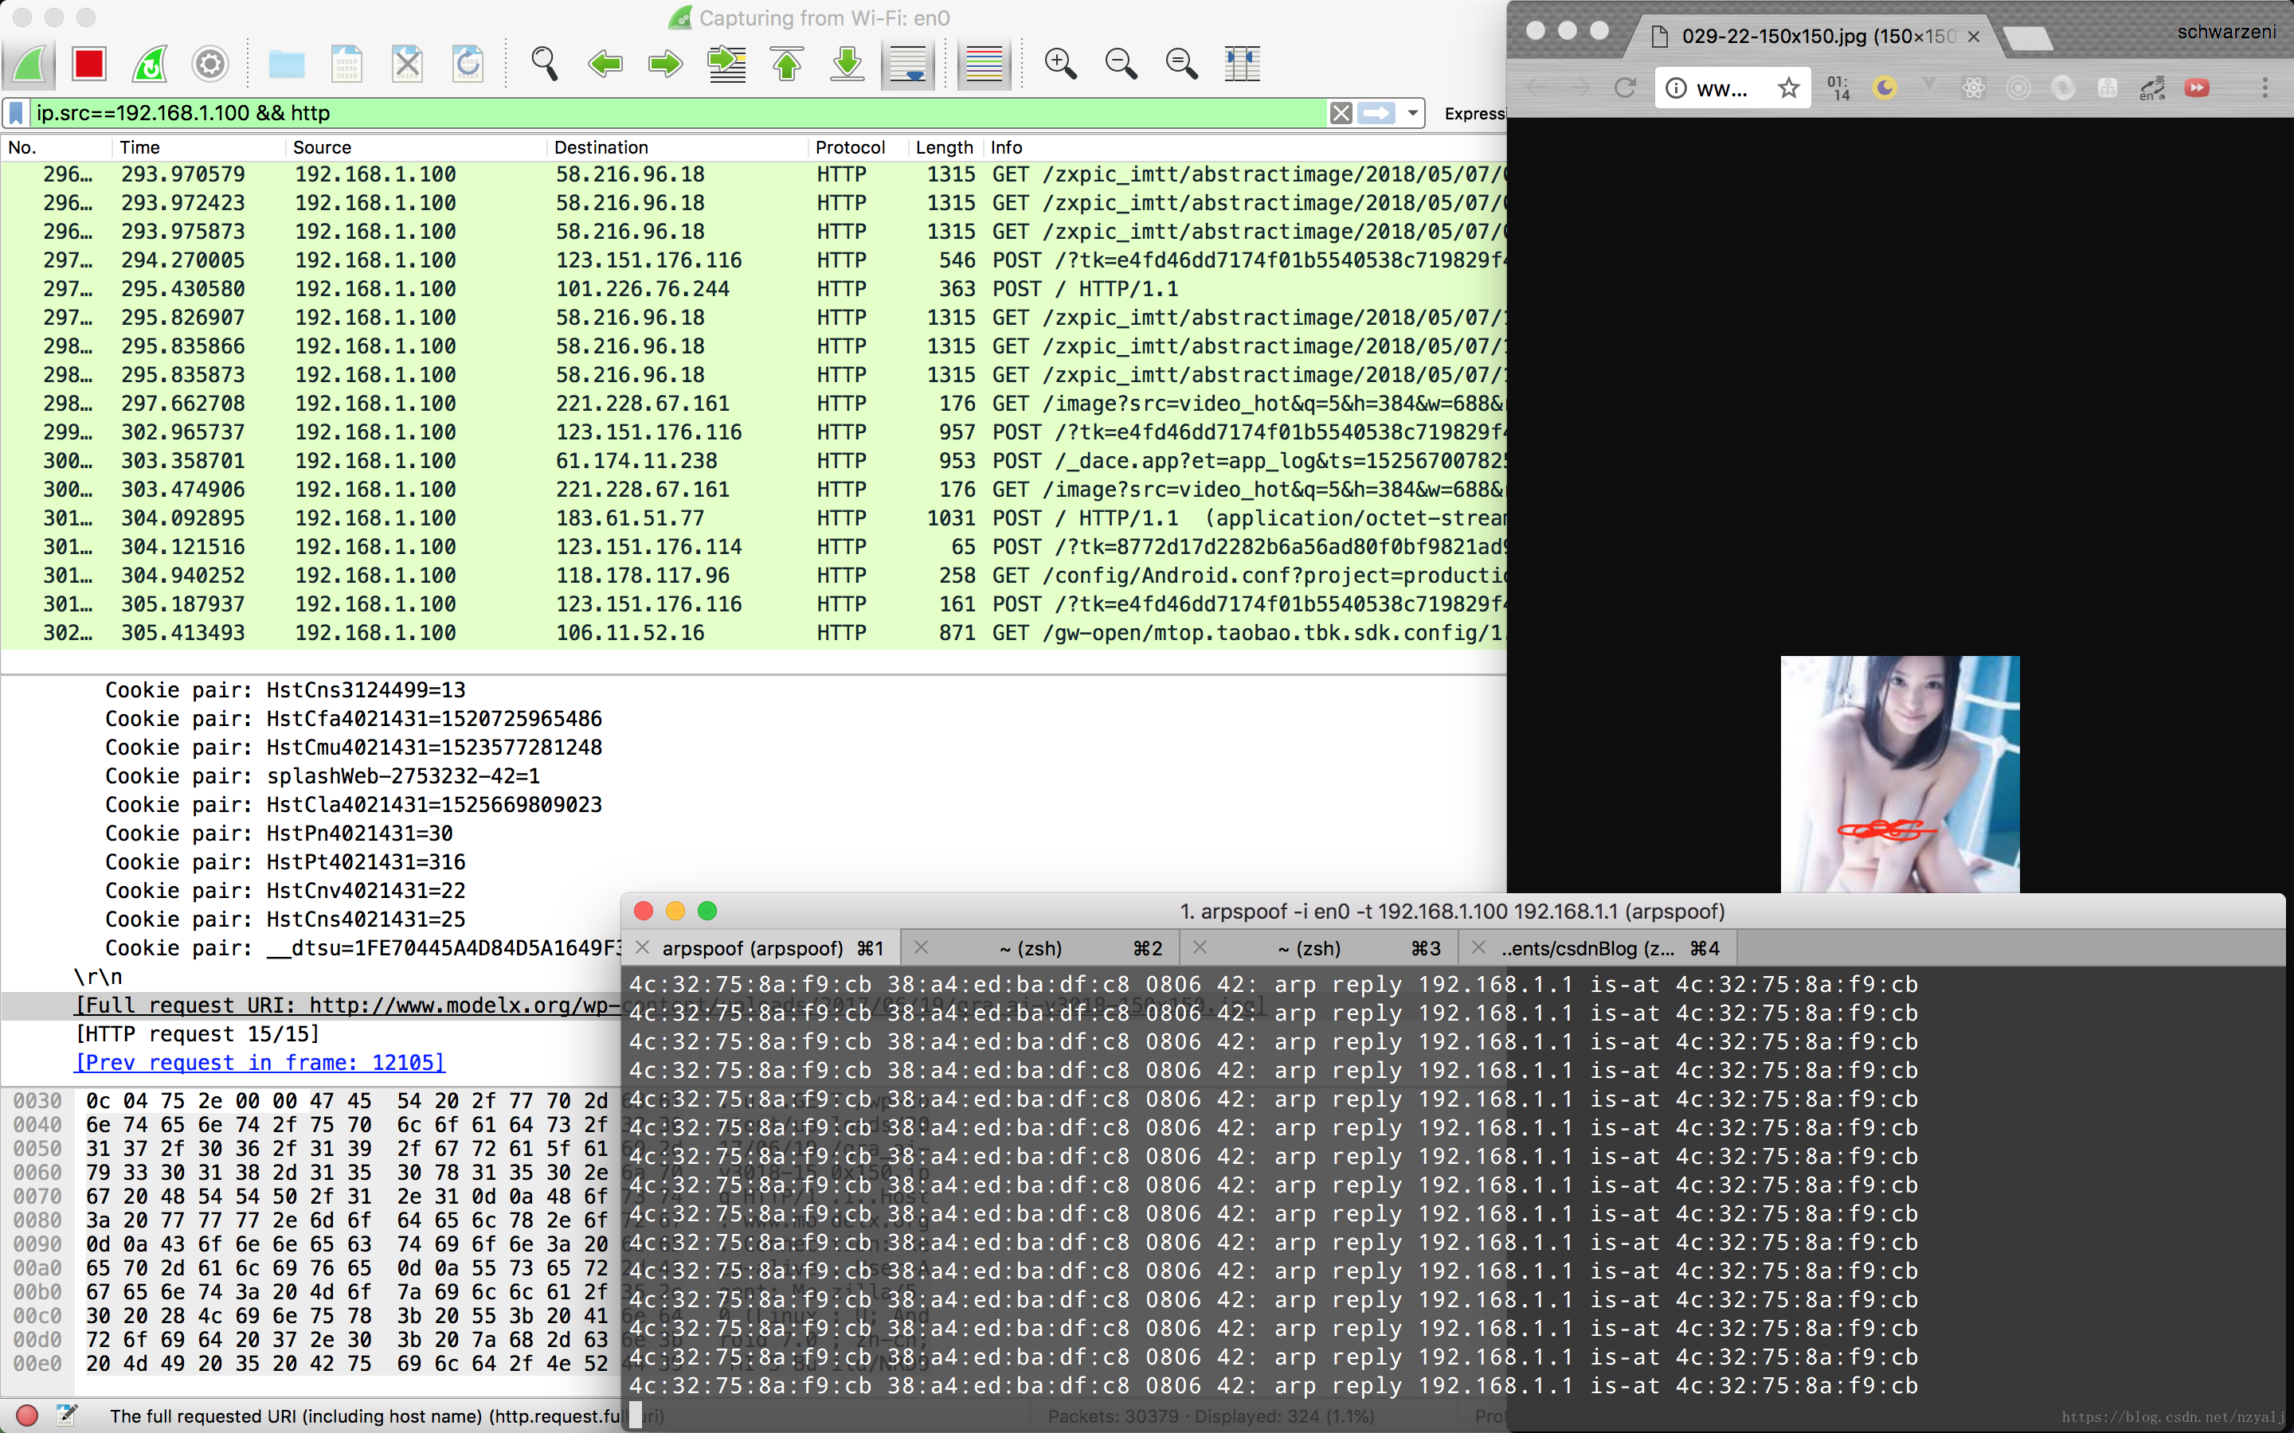Viewport: 2294px width, 1433px height.
Task: Close the capture file icon
Action: coord(408,64)
